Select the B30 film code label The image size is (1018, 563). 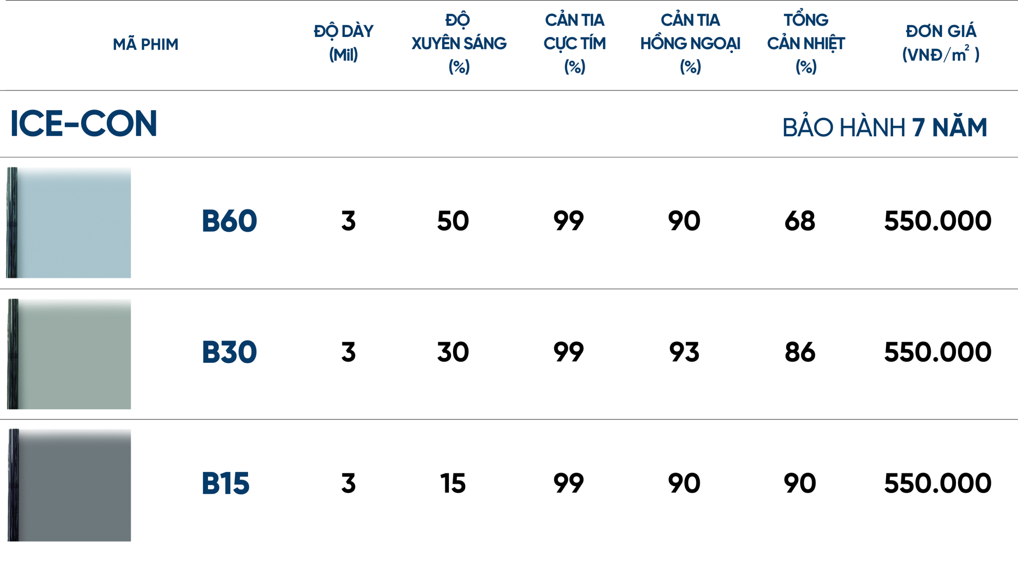pyautogui.click(x=229, y=352)
